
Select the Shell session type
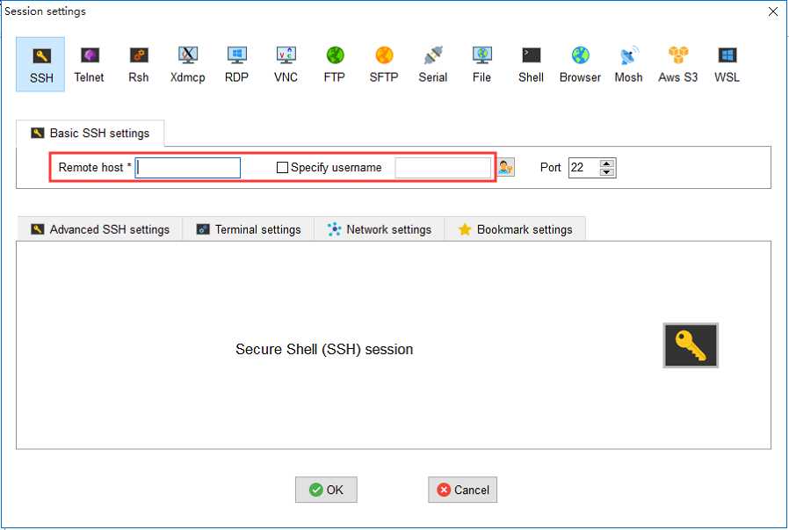coord(531,64)
